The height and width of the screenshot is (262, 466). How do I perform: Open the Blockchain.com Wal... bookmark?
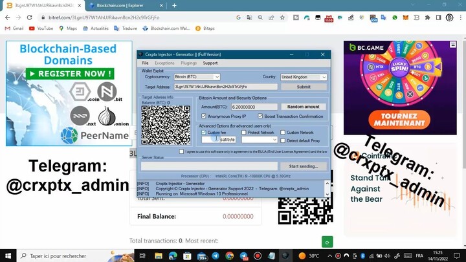click(x=166, y=28)
